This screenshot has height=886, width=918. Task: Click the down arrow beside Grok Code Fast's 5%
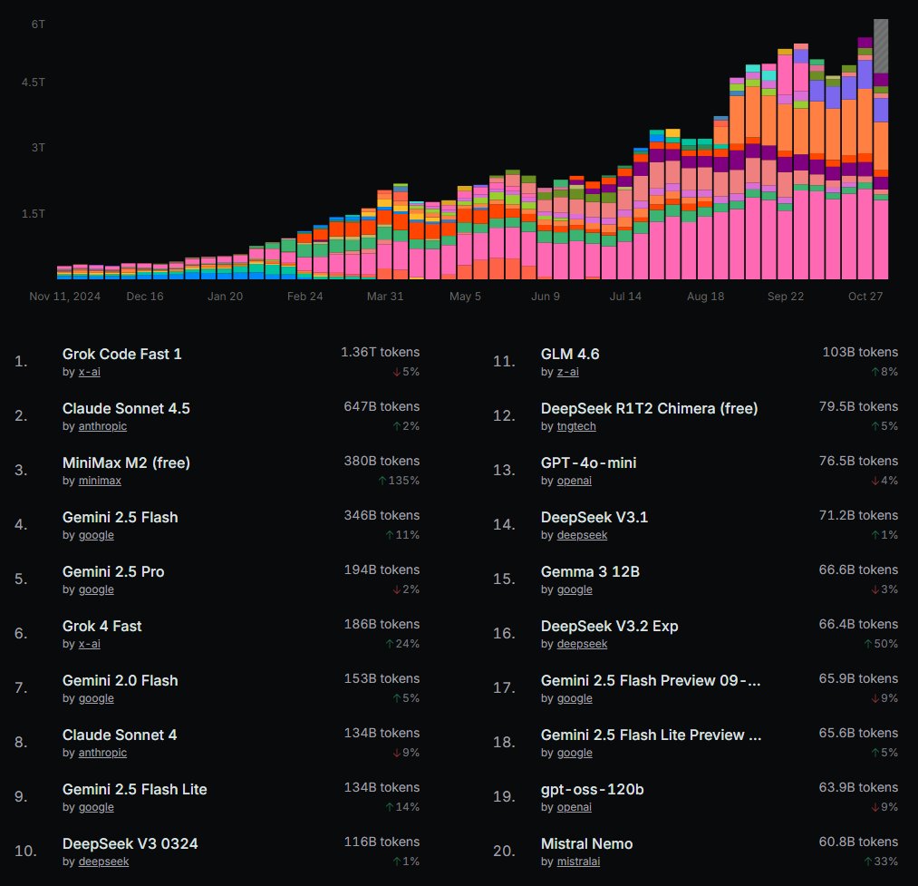[397, 372]
